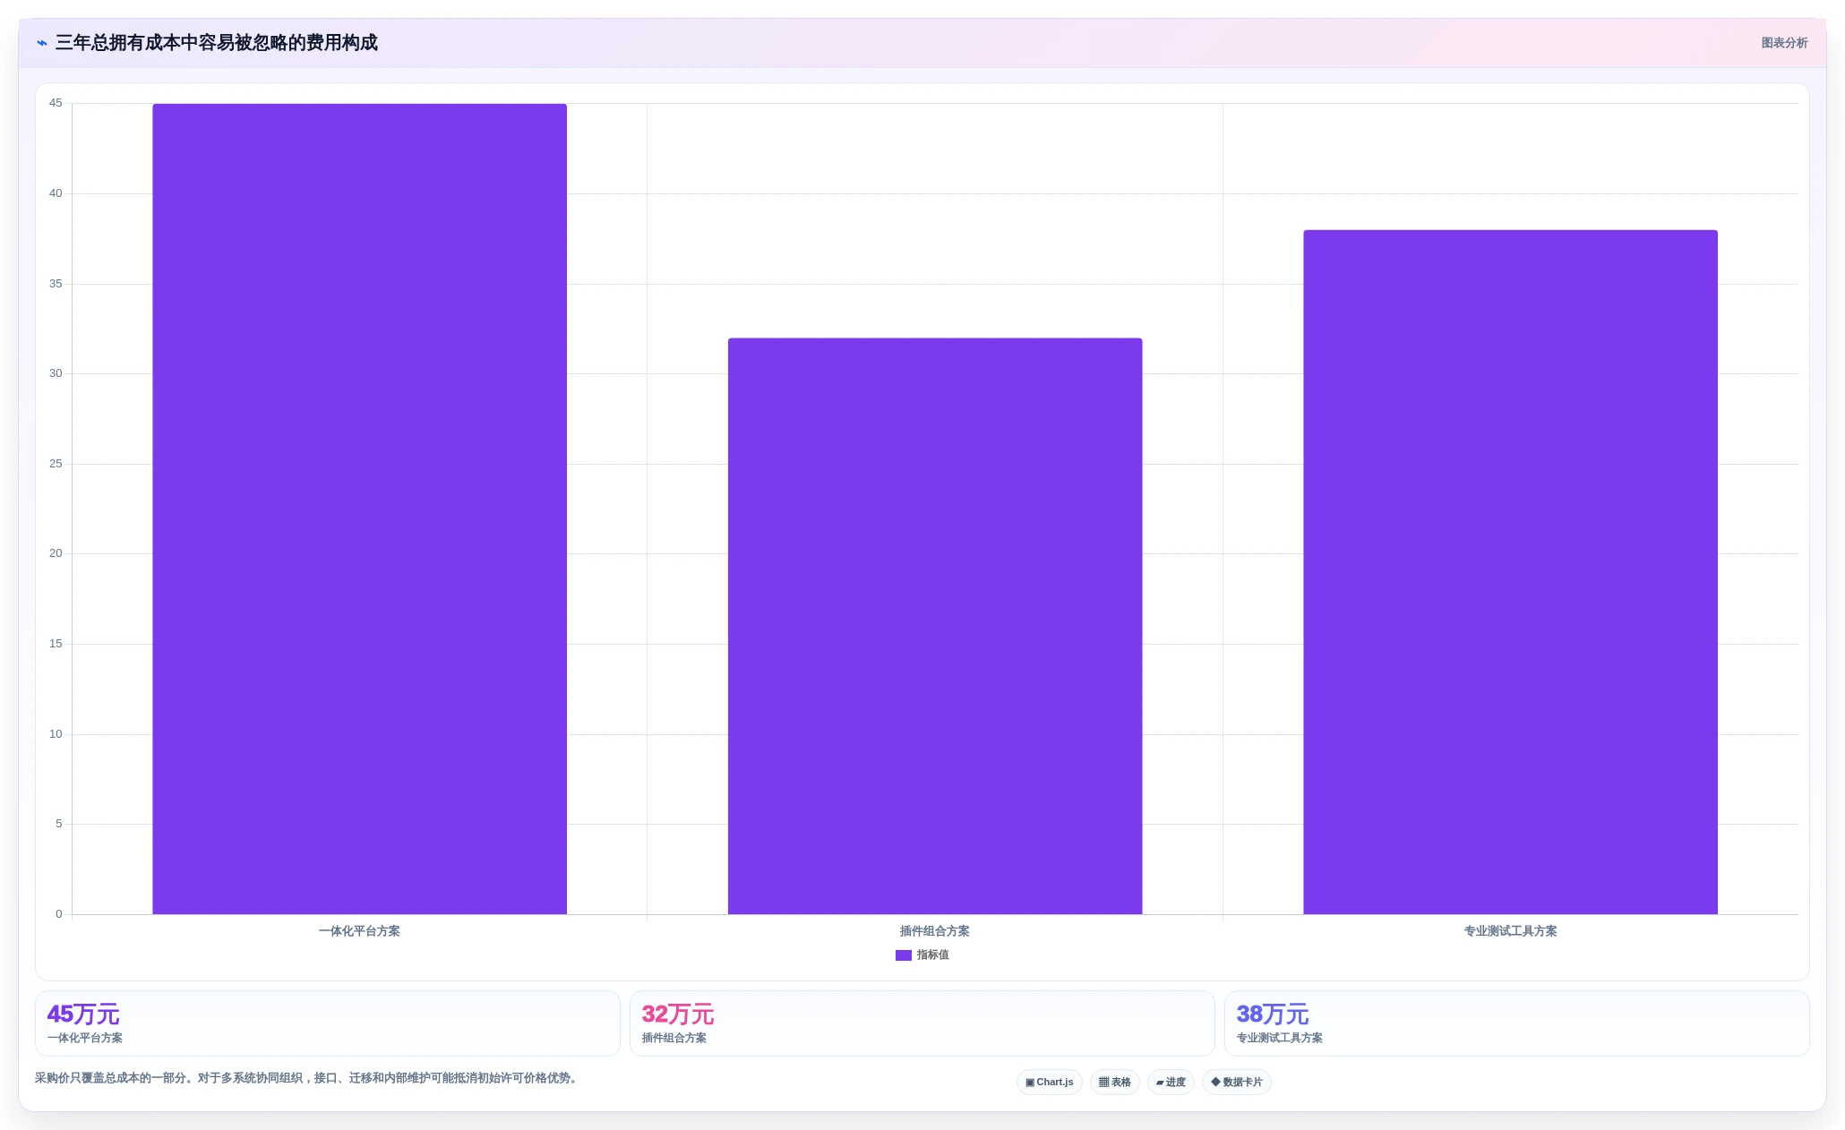The image size is (1845, 1130).
Task: Click the footnote text starting 采购价只覆盖总成本
Action: point(308,1078)
